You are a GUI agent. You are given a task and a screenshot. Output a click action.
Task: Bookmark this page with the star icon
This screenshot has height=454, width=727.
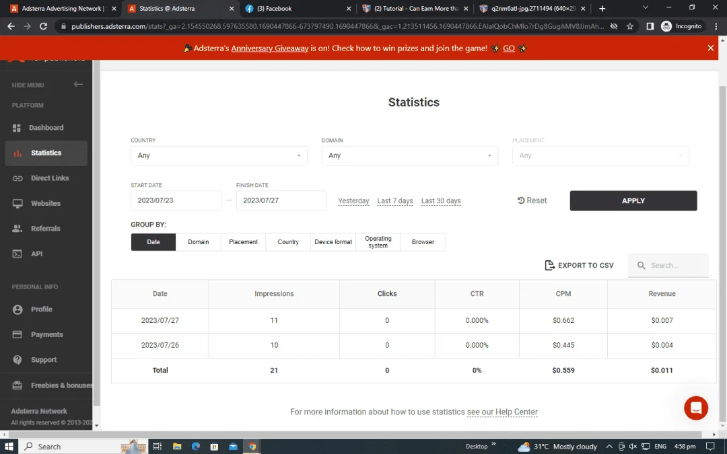tap(629, 26)
